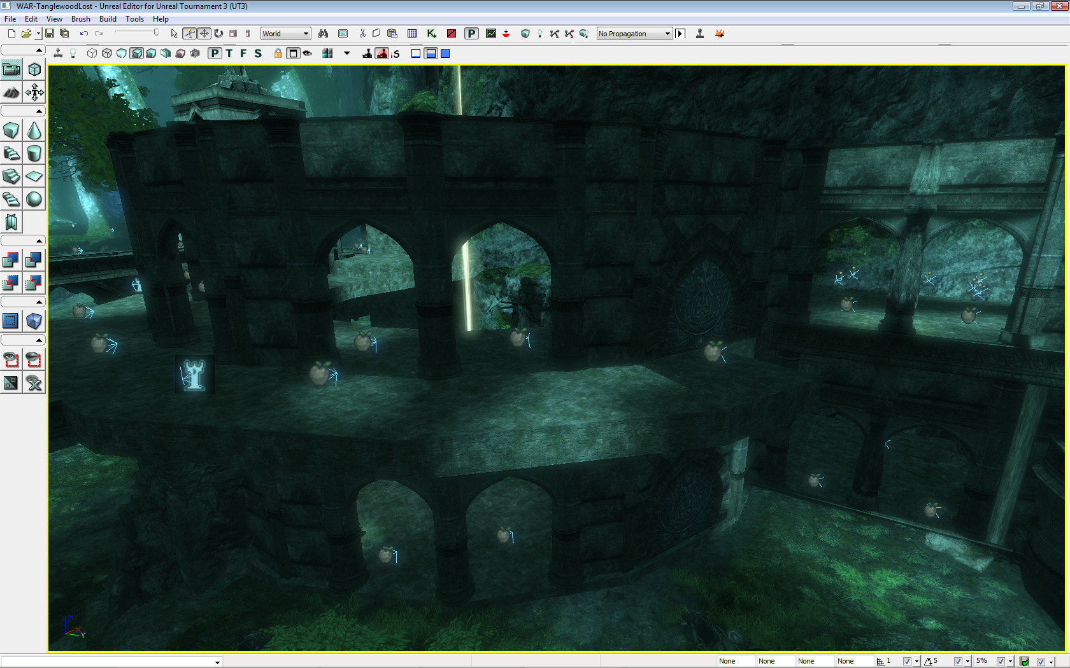The width and height of the screenshot is (1070, 668).
Task: Select the third blue viewport size swatch
Action: point(445,53)
